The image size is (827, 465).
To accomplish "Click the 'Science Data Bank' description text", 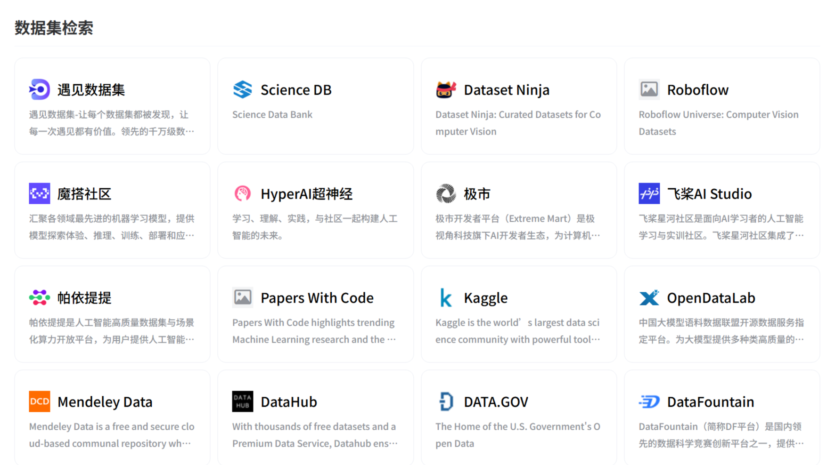I will (x=272, y=114).
